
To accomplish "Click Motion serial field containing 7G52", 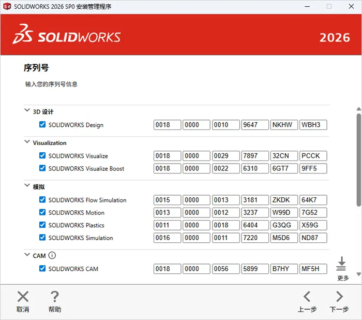I will 313,213.
